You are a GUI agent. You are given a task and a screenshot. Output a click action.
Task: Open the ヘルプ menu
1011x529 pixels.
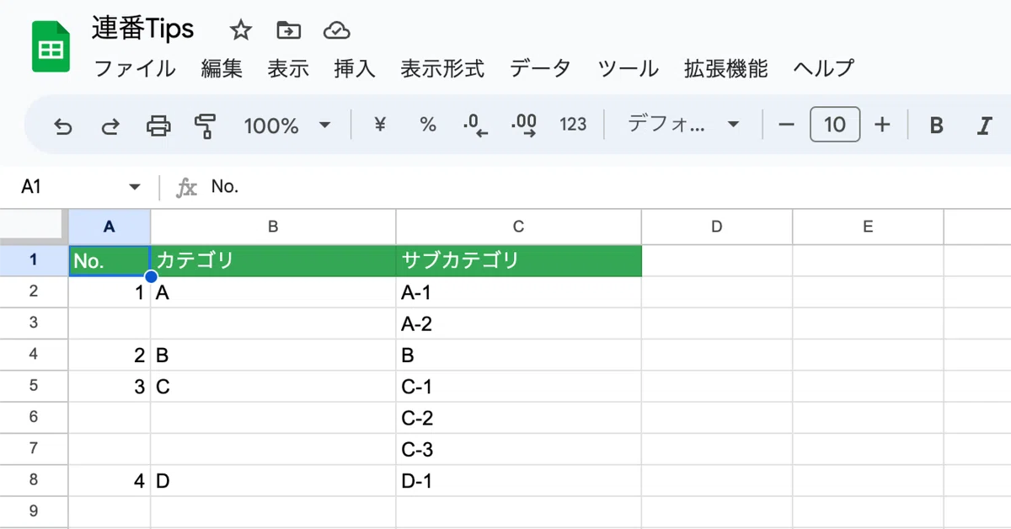(x=824, y=68)
